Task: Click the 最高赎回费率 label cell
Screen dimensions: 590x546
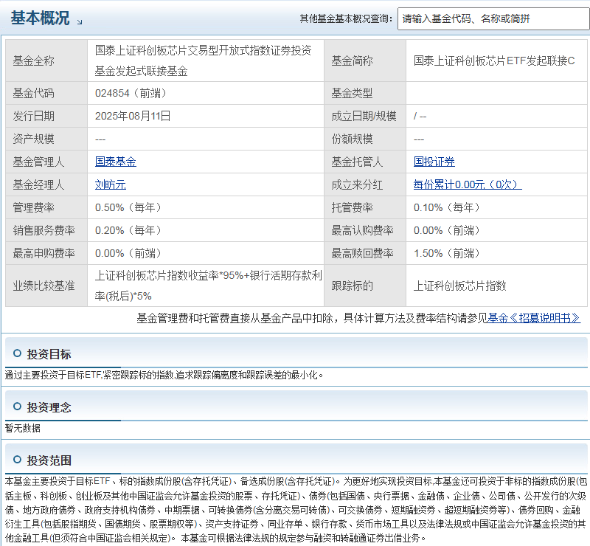Action: tap(365, 253)
